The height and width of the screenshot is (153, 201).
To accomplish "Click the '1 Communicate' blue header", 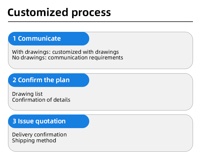I will [49, 39].
